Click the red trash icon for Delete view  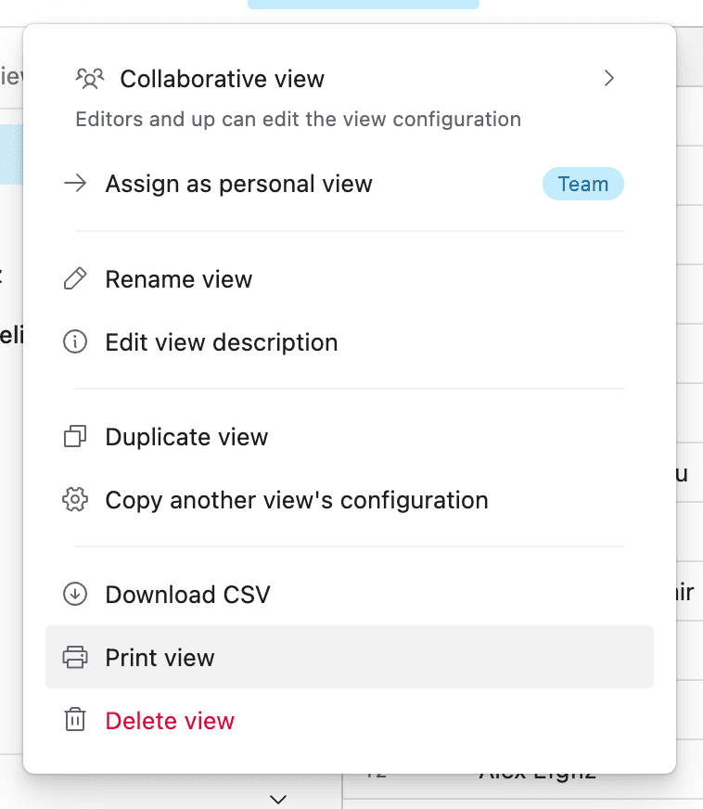coord(74,721)
